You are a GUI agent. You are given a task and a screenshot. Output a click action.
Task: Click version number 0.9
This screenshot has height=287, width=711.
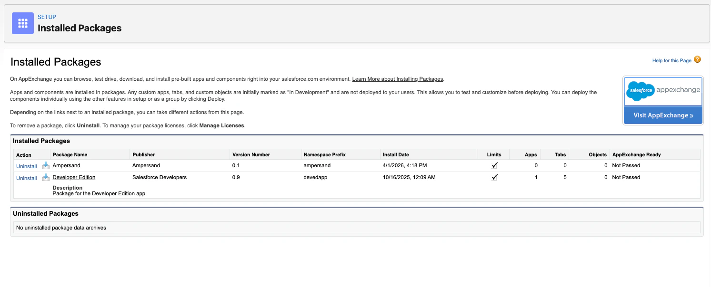[236, 177]
